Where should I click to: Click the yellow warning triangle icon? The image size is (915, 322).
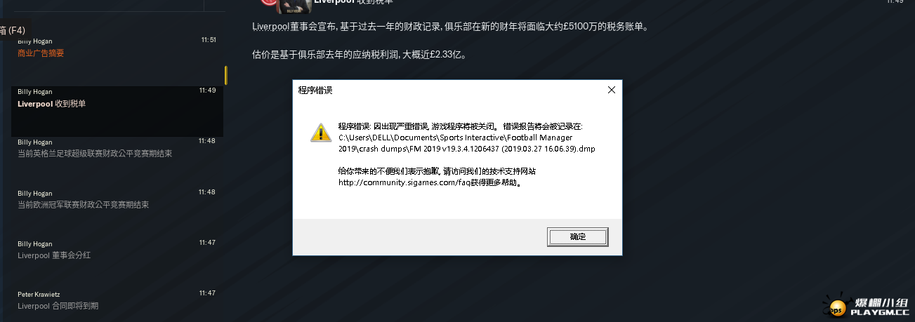coord(321,132)
